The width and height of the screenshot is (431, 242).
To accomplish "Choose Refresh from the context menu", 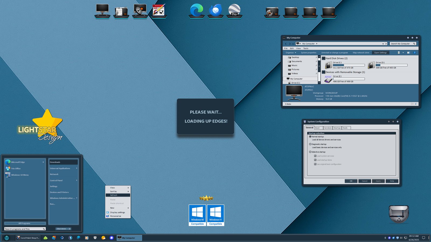I will click(118, 195).
